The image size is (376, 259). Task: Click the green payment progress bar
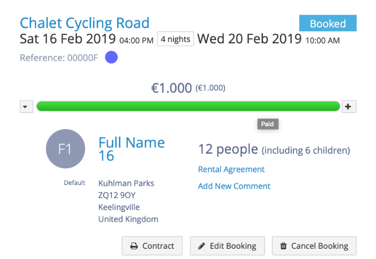[188, 106]
